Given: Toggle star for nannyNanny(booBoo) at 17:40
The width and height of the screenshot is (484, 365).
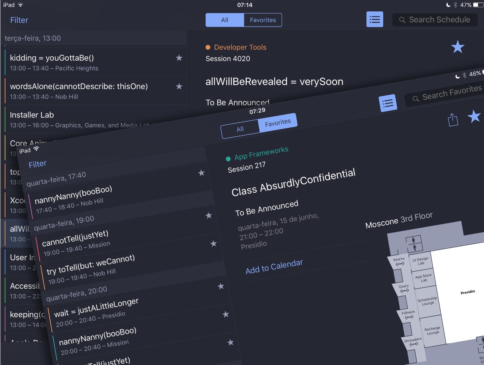Looking at the screenshot, I should (201, 173).
